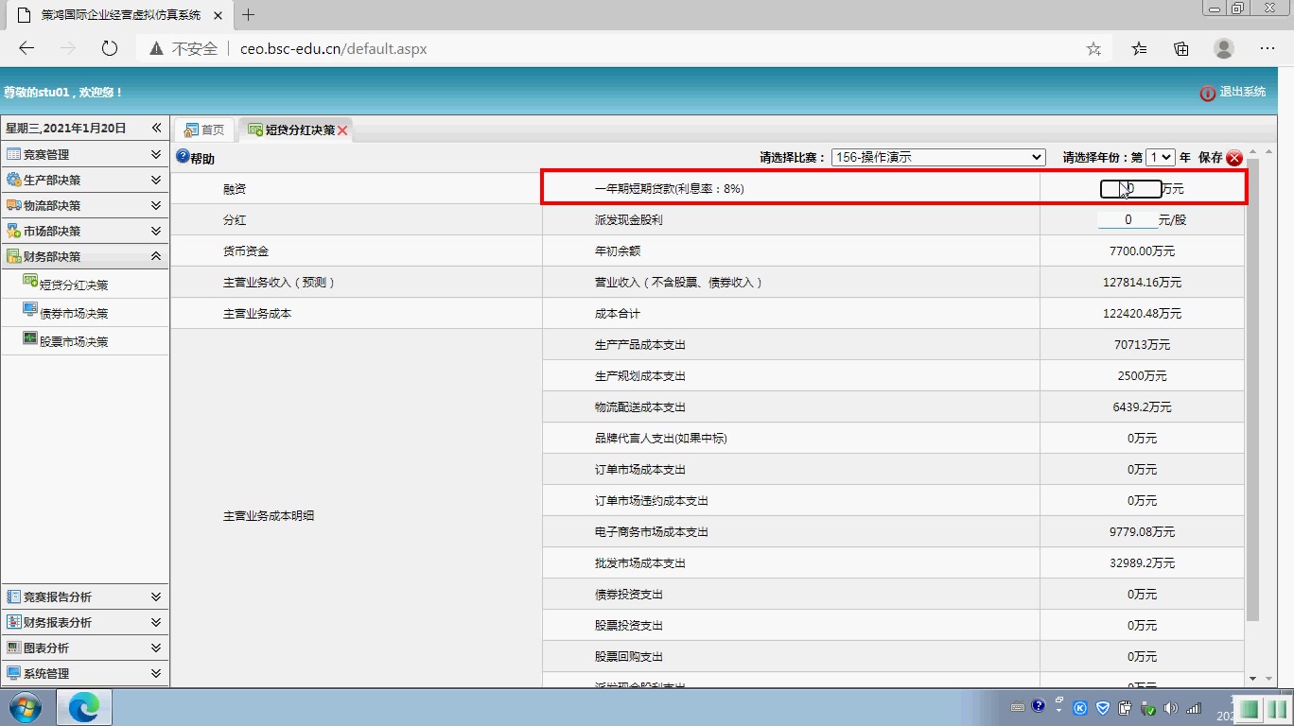Screen dimensions: 1294x726
Task: Click the 年初余额 value 7700.00万元
Action: 1142,251
